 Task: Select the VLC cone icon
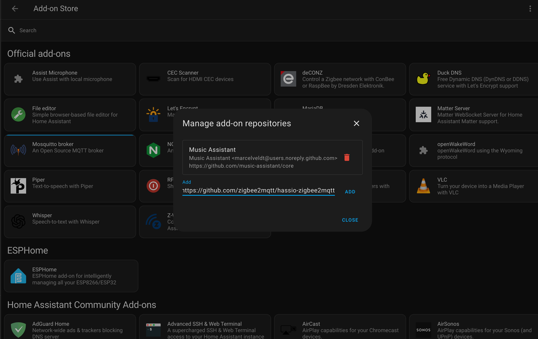tap(423, 186)
